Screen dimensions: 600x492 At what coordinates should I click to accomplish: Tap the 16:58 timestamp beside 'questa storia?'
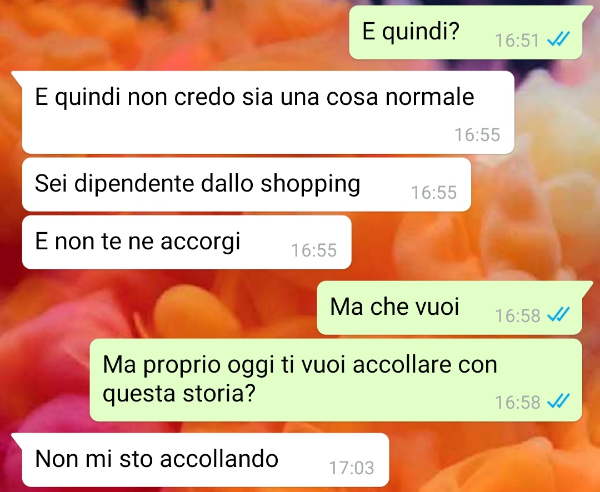(518, 402)
